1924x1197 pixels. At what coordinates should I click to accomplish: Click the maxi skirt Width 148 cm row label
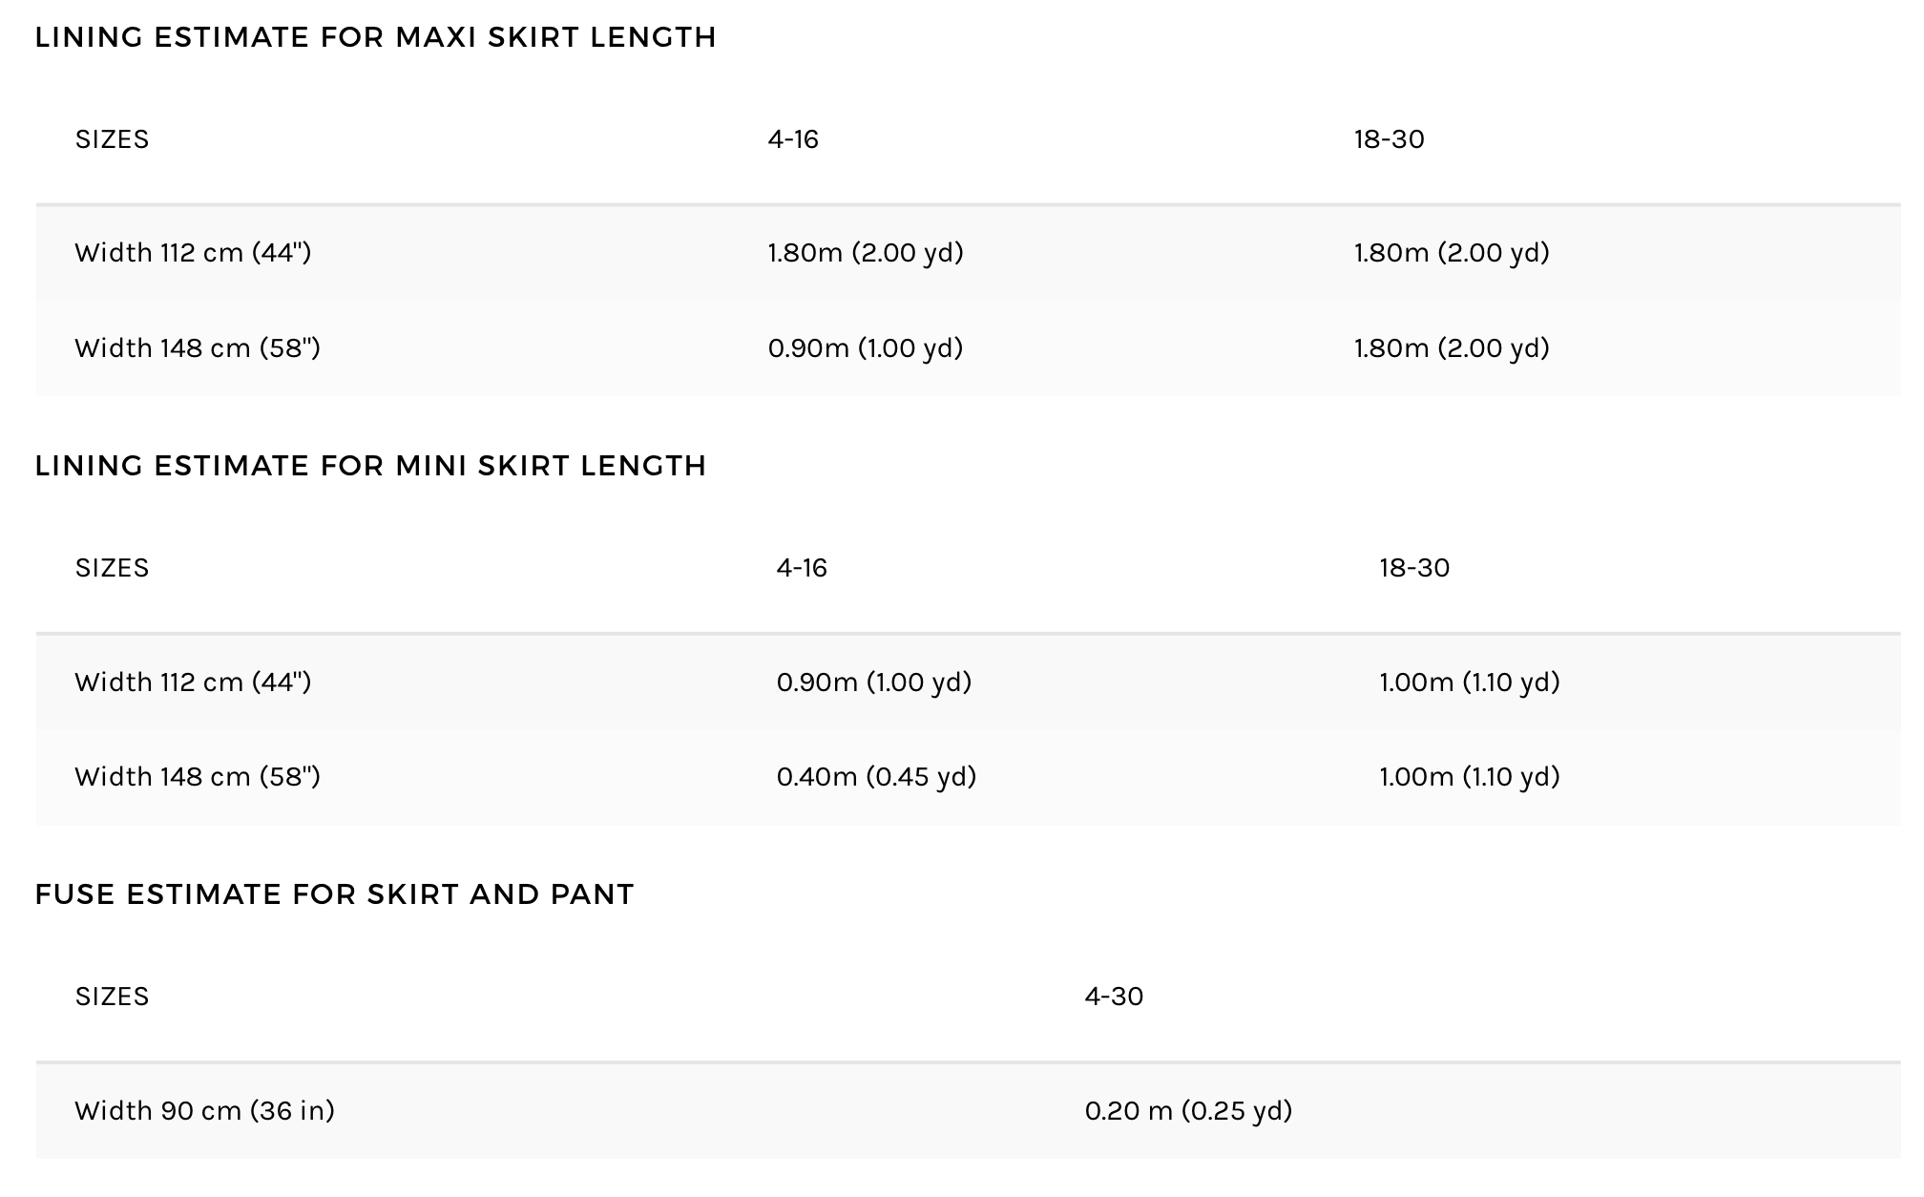pos(198,347)
